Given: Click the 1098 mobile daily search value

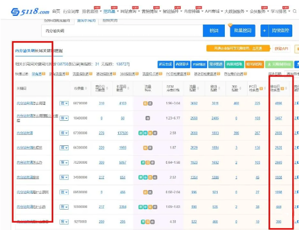Looking at the screenshot, I should [278, 193].
